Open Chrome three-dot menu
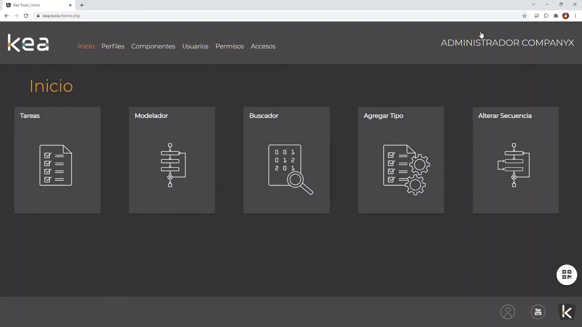 576,16
